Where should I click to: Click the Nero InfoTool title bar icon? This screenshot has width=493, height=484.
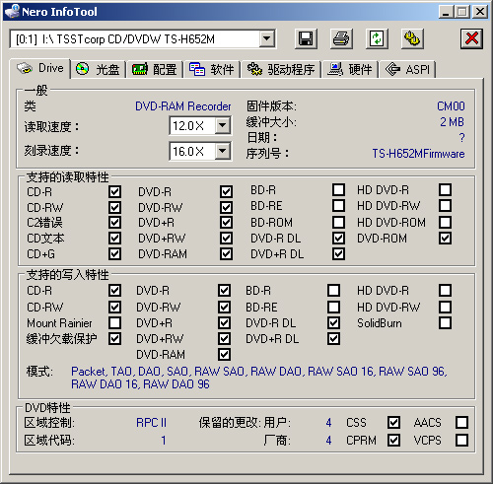pos(12,12)
